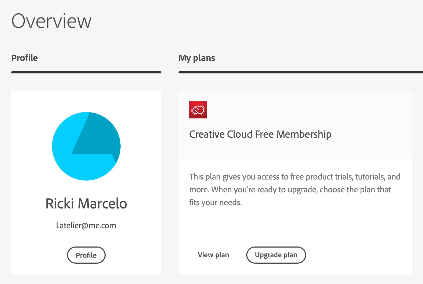Open the Profile button under the email

coord(86,255)
